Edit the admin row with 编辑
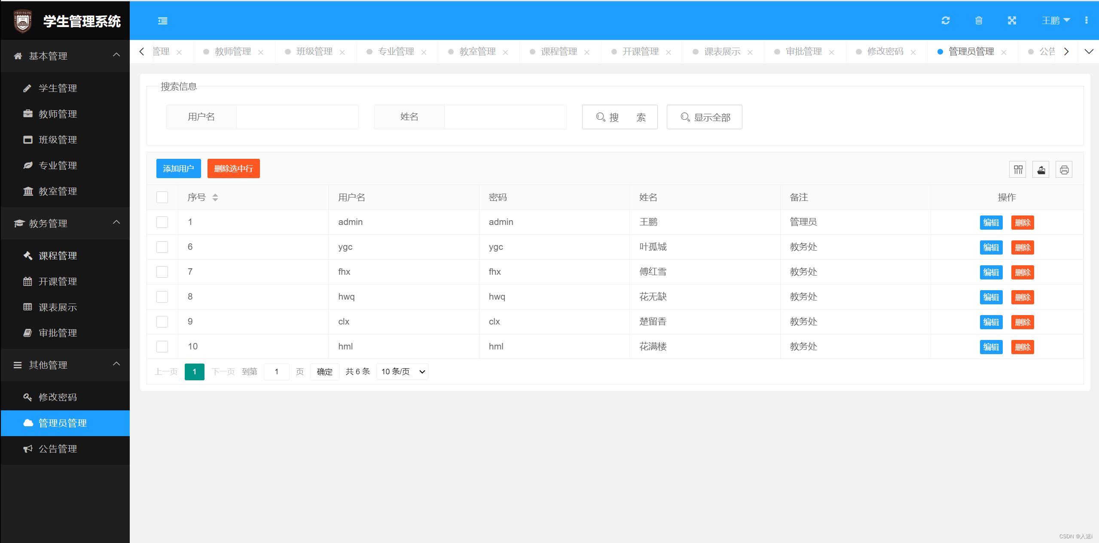This screenshot has height=543, width=1099. click(x=991, y=223)
